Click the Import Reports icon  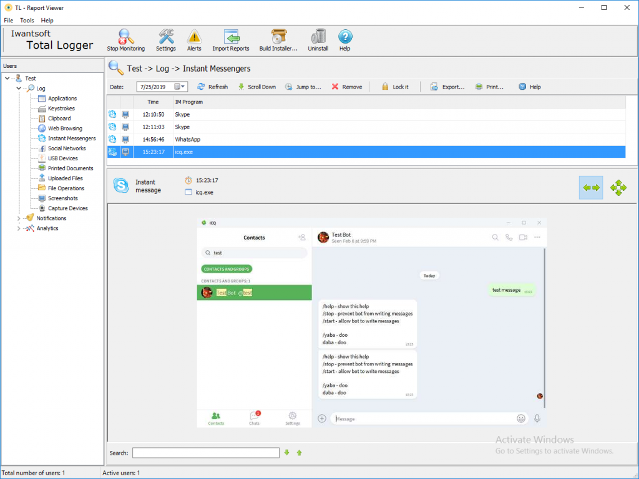(x=231, y=37)
